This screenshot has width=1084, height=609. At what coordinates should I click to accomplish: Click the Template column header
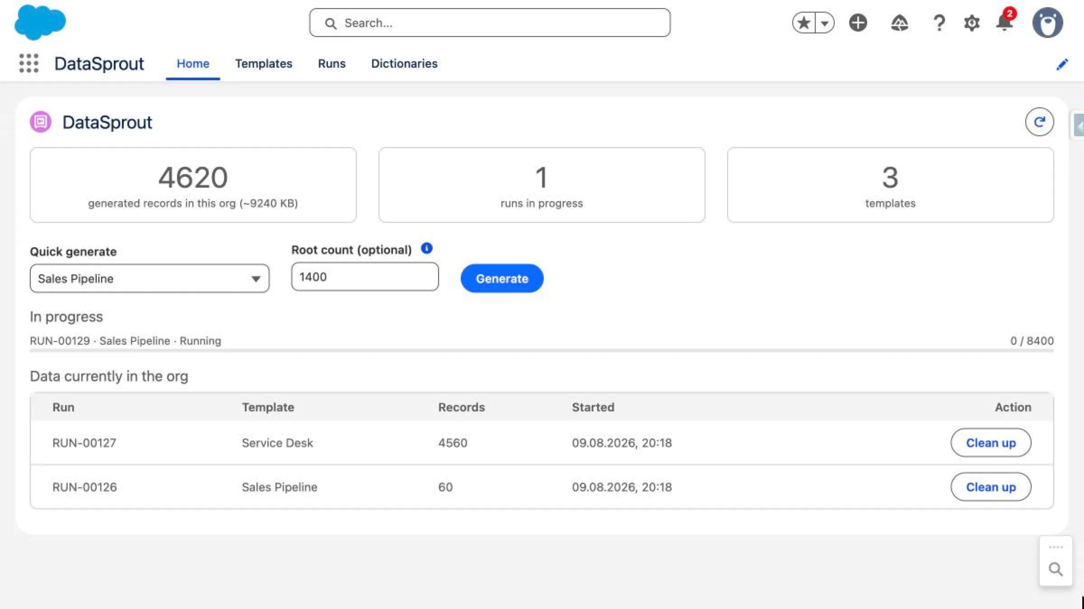[x=268, y=407]
